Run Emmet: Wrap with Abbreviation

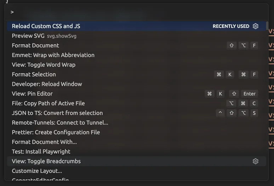[53, 55]
